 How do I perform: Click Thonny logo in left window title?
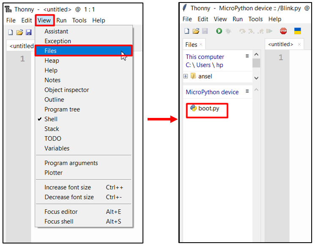[8, 9]
